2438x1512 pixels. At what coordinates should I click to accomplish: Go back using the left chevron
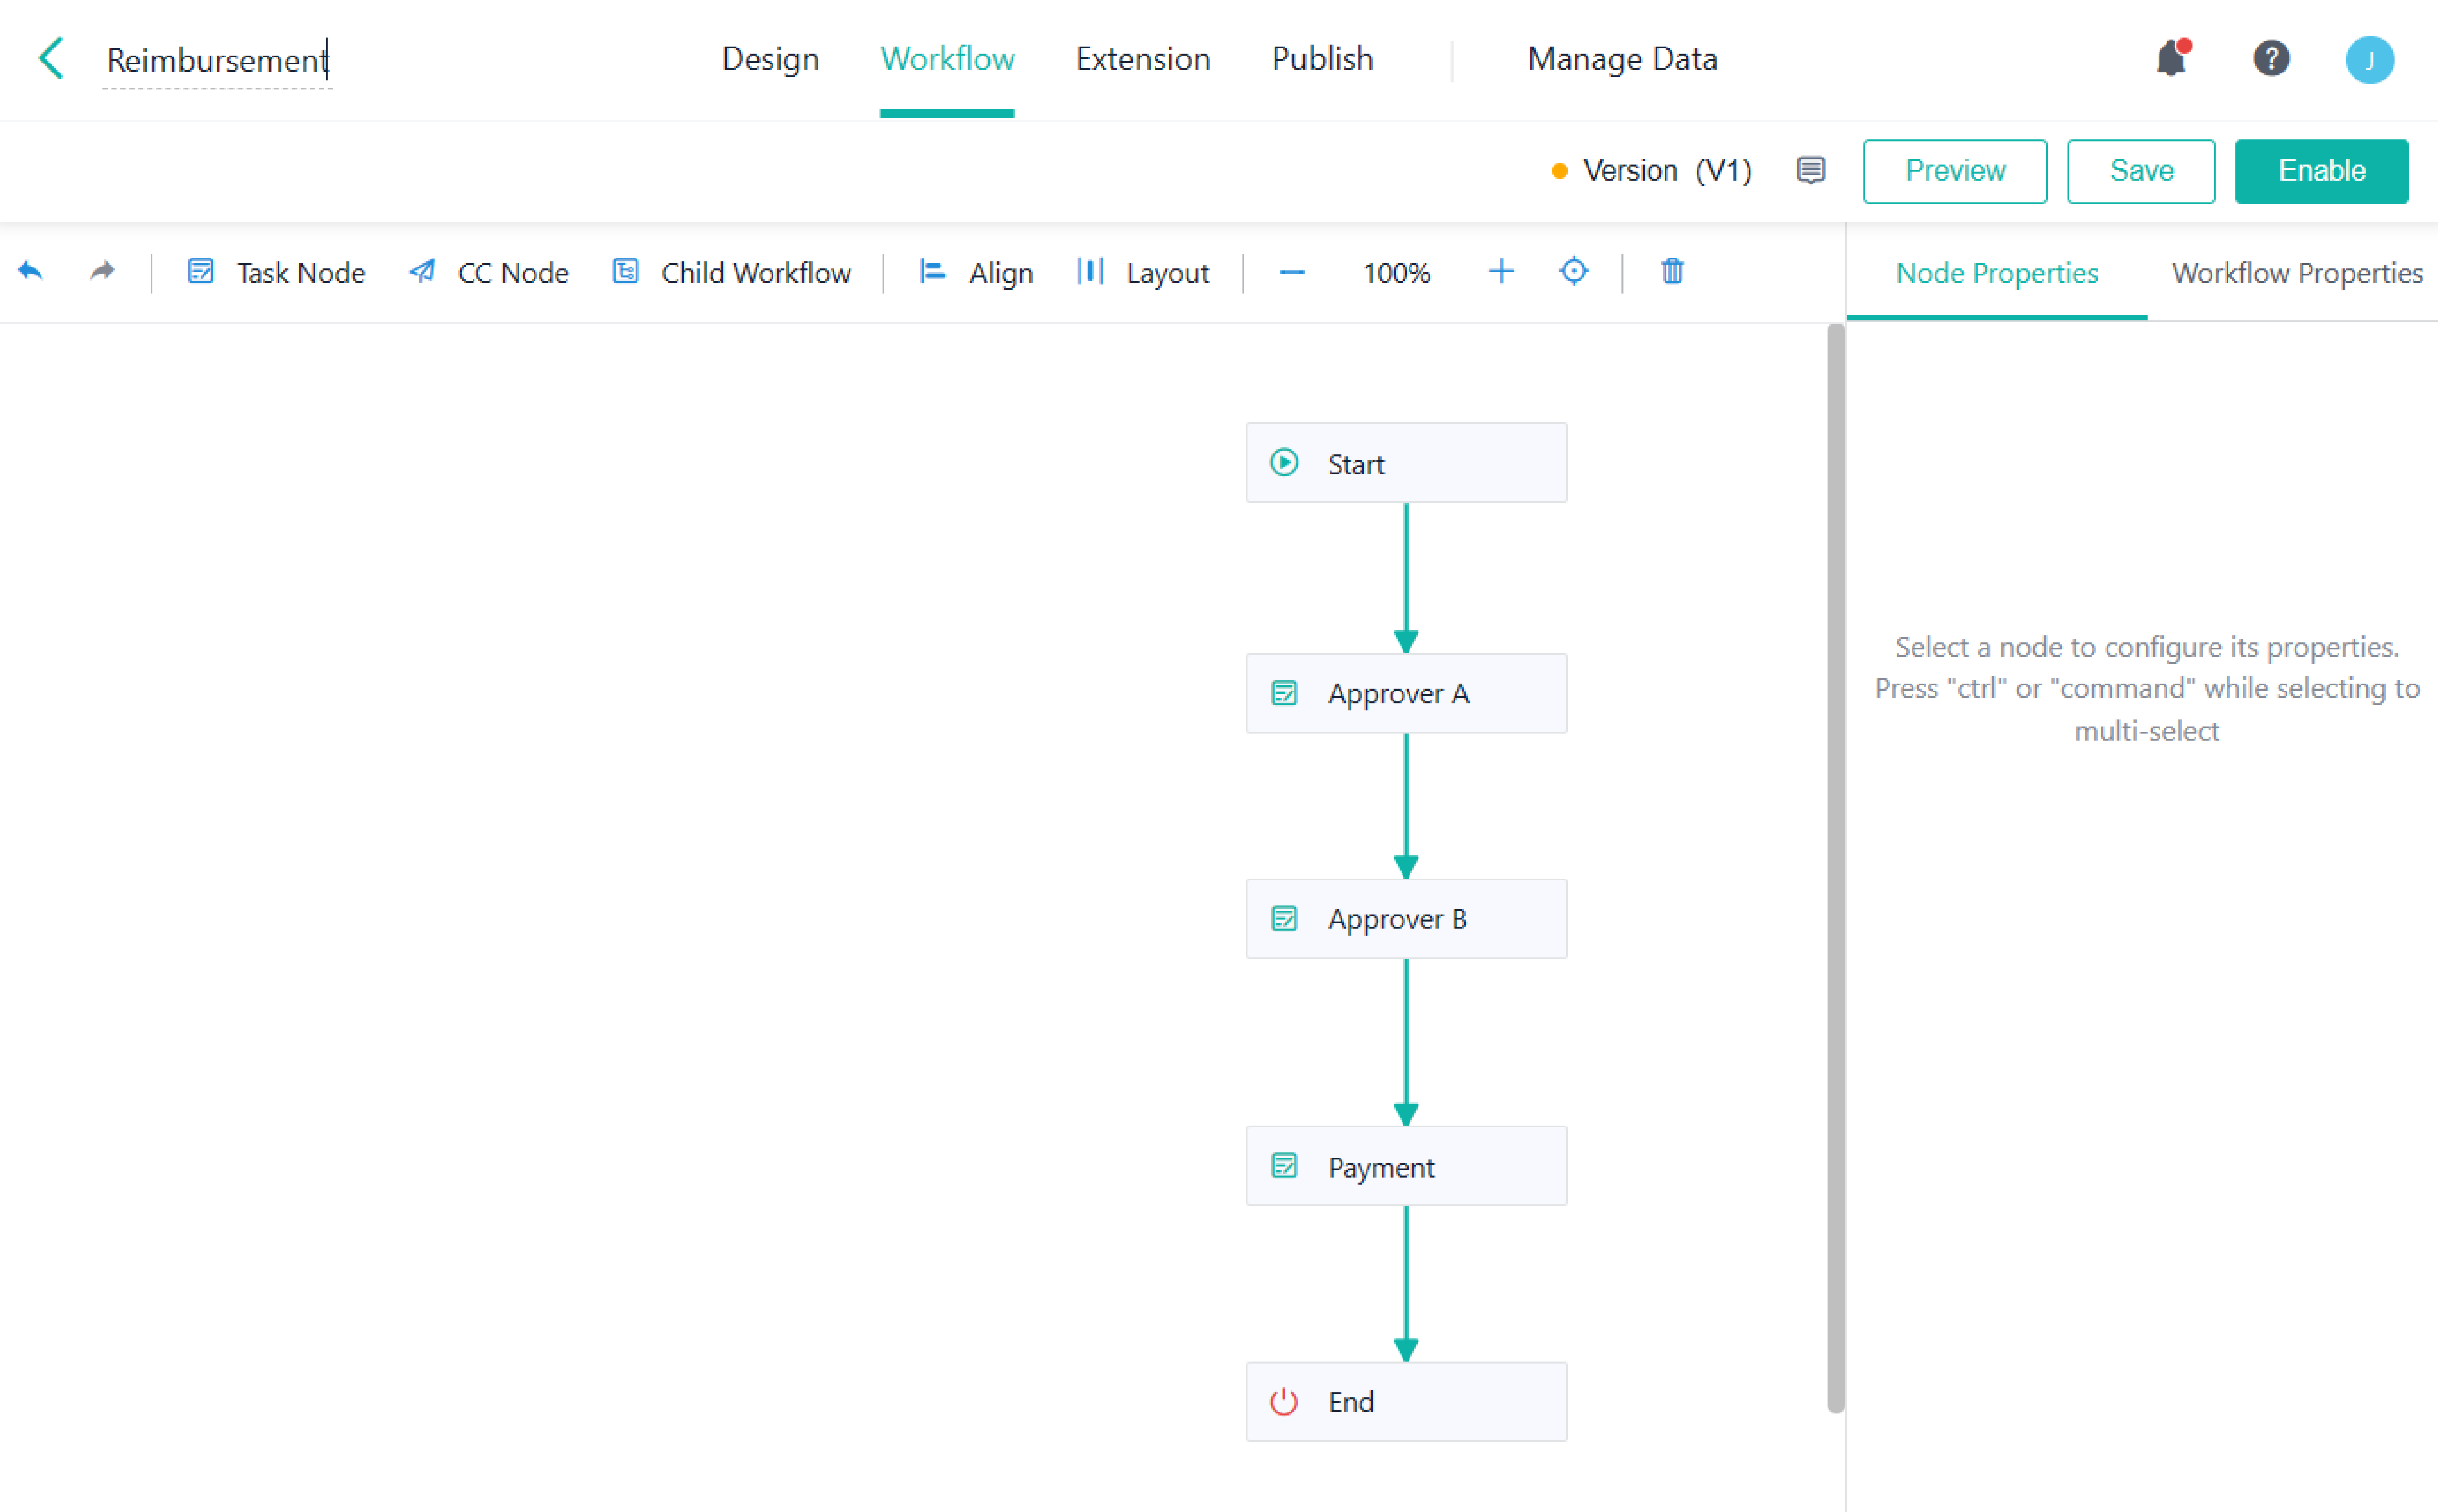[51, 58]
